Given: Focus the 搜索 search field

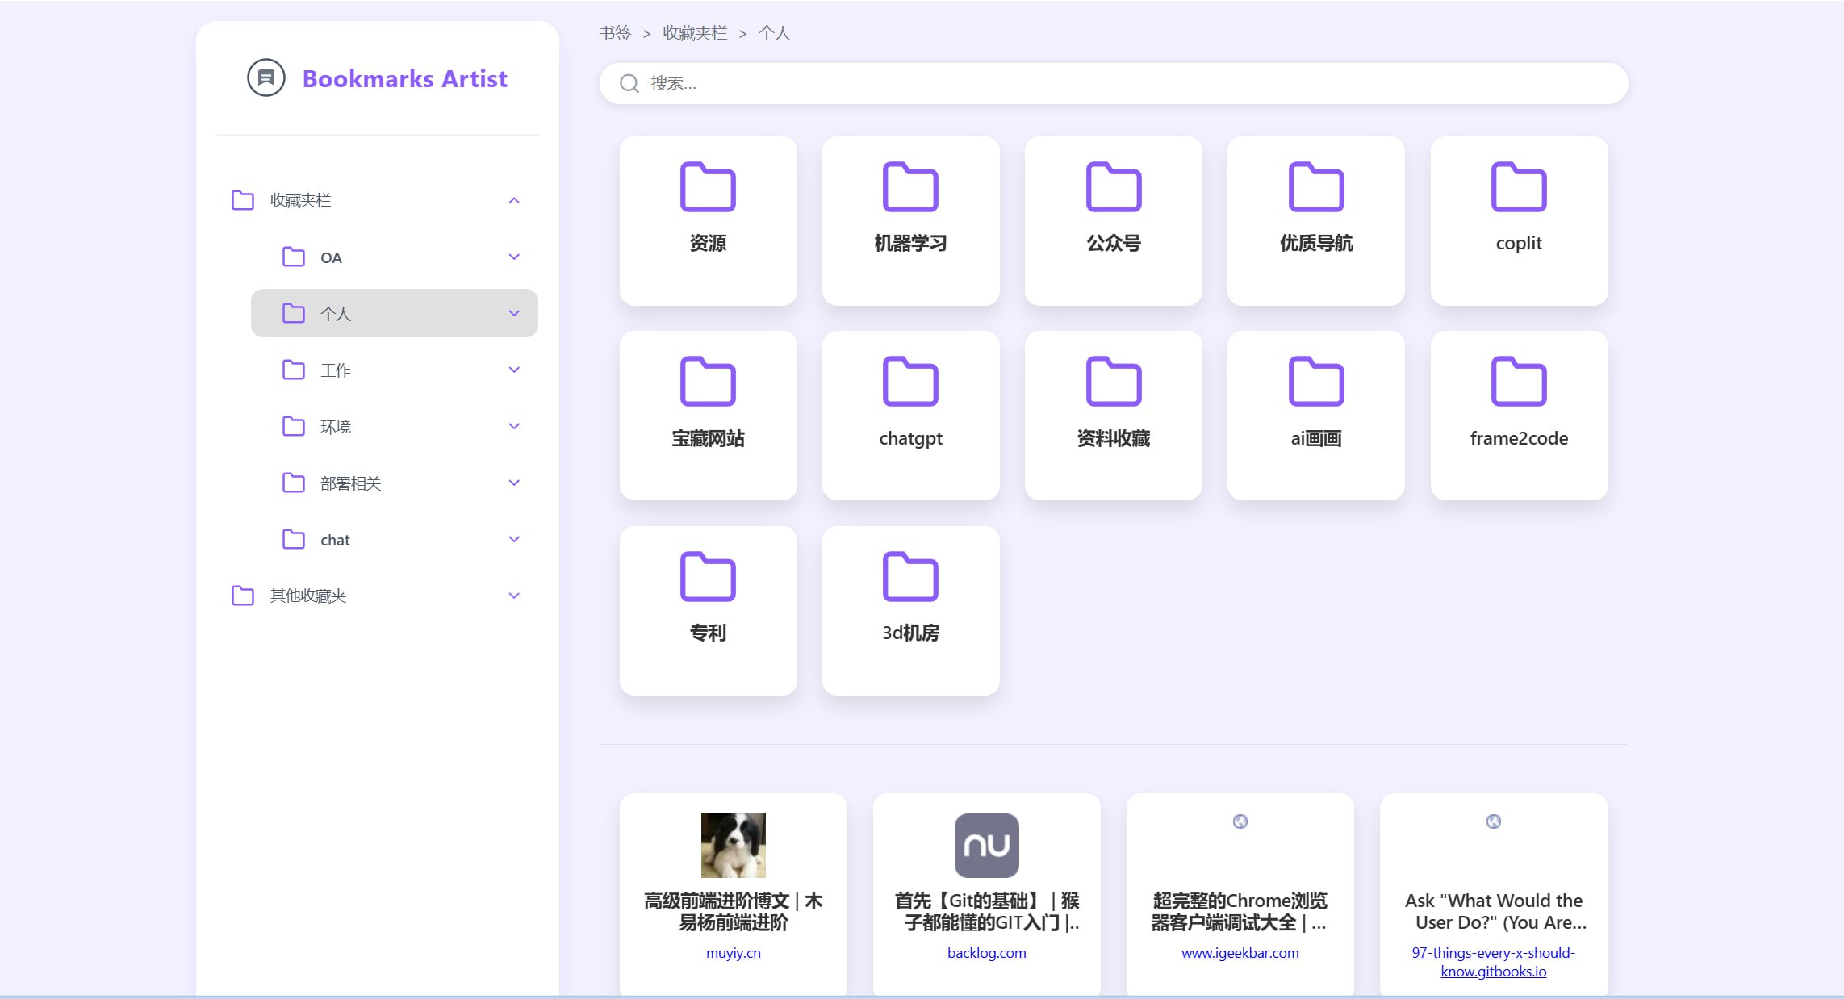Looking at the screenshot, I should pyautogui.click(x=1113, y=83).
